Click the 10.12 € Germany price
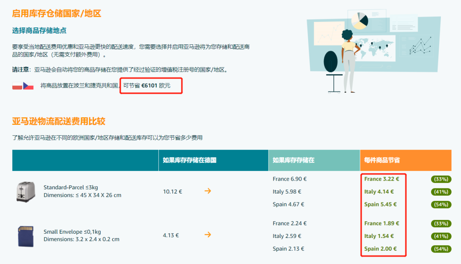Viewport: 461px width, 264px height. 172,192
